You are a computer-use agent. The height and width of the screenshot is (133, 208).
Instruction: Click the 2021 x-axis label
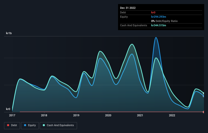[x=140, y=115]
